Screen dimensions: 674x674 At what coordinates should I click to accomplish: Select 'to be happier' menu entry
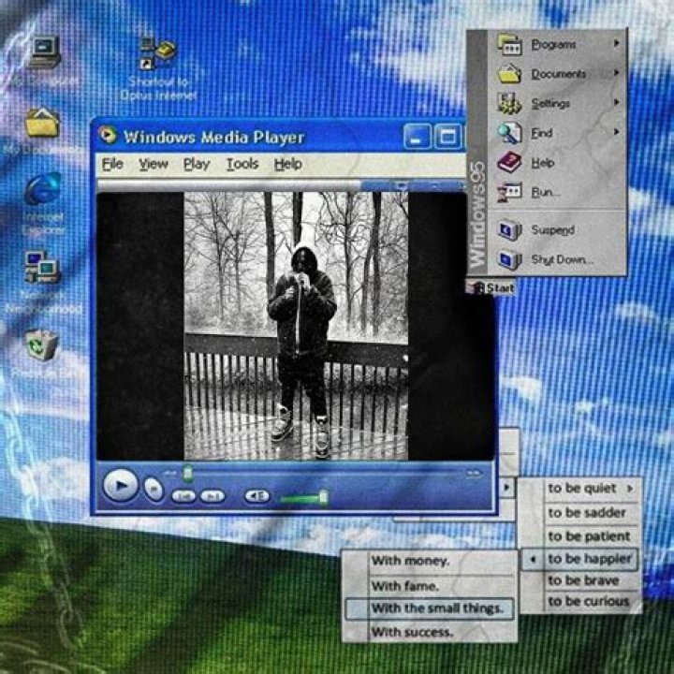tap(590, 559)
